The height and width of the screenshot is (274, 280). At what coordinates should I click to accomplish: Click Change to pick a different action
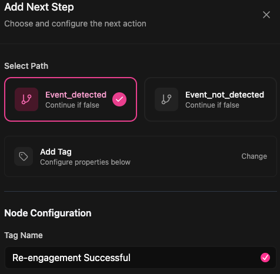click(254, 156)
